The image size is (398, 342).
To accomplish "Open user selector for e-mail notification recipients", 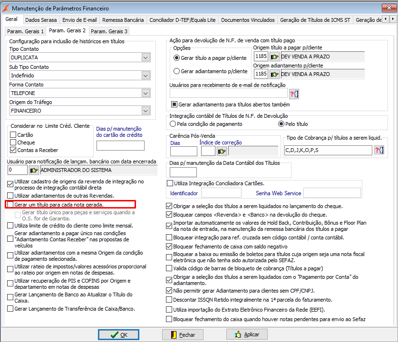I will (x=294, y=94).
